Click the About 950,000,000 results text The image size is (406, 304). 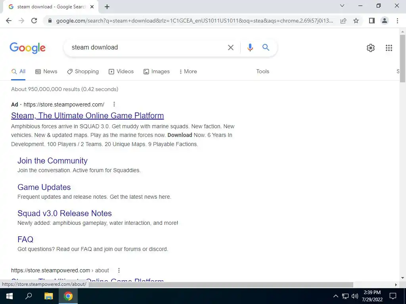[x=65, y=89]
